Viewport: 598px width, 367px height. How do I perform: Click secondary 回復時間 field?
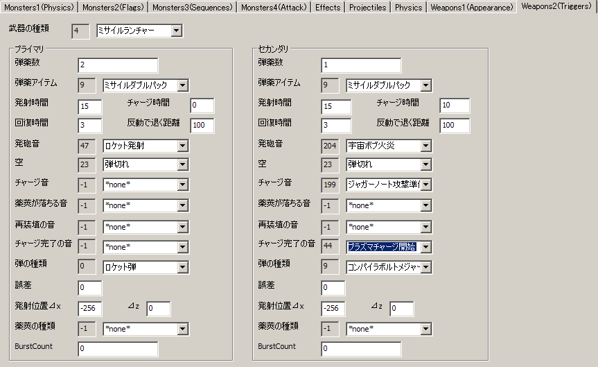pos(335,126)
